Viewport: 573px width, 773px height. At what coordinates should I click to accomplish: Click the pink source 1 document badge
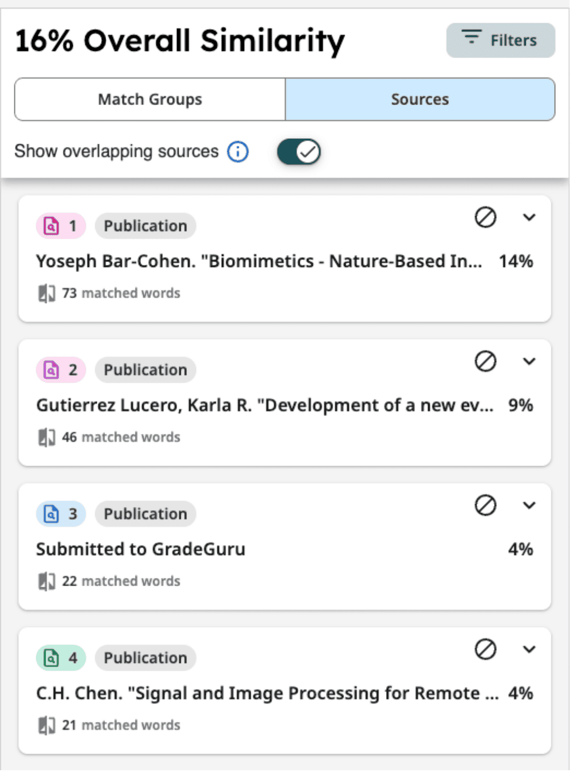61,227
